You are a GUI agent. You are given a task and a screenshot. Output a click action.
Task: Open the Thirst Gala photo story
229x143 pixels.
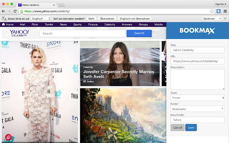point(40,92)
